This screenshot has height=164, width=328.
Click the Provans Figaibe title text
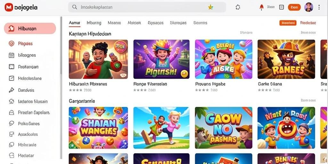pos(210,84)
